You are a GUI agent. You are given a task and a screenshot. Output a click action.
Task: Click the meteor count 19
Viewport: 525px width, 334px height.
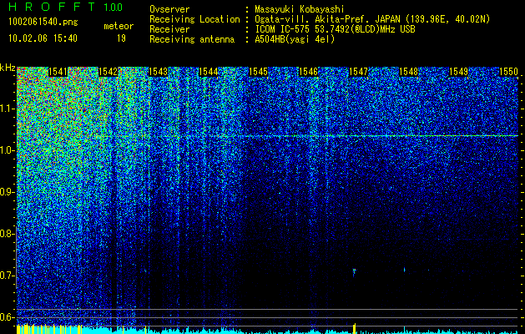tap(121, 38)
